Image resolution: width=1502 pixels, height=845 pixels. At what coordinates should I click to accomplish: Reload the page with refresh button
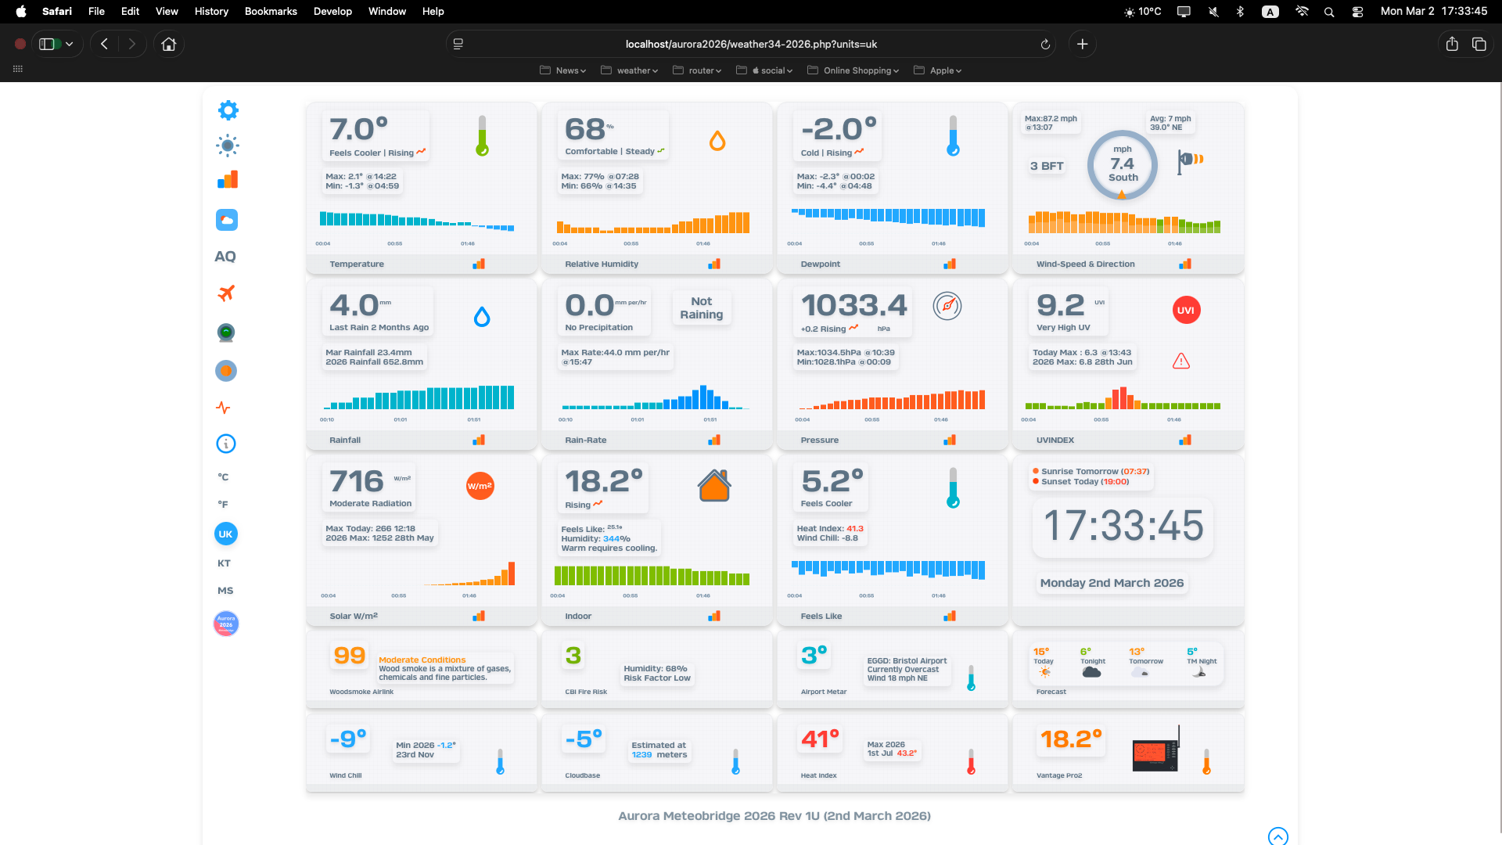click(1045, 45)
